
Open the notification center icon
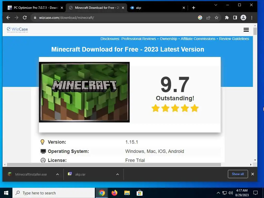[255, 193]
